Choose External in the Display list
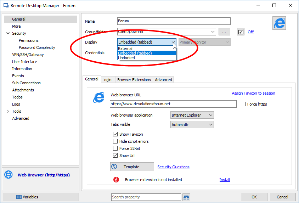 (147, 49)
